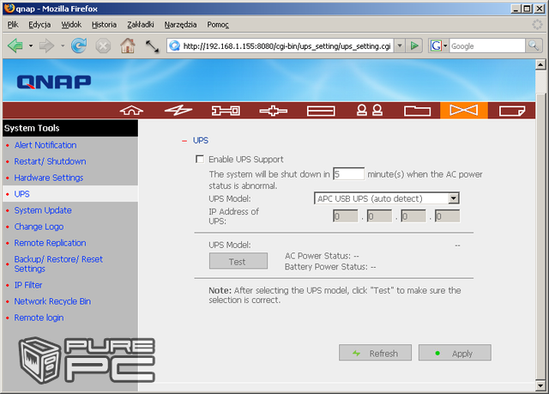Open the network share folder icon
Image resolution: width=549 pixels, height=394 pixels.
[417, 111]
